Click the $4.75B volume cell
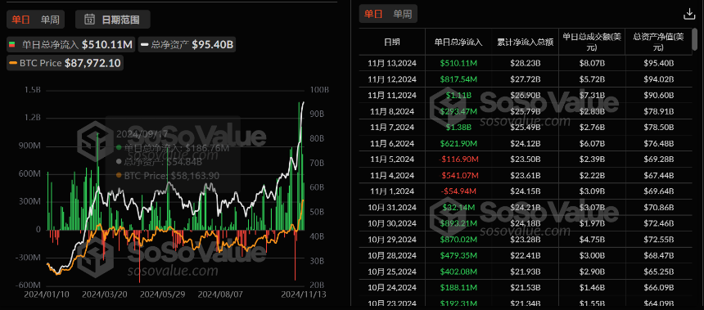Viewport: 704px width, 310px height. pyautogui.click(x=591, y=239)
